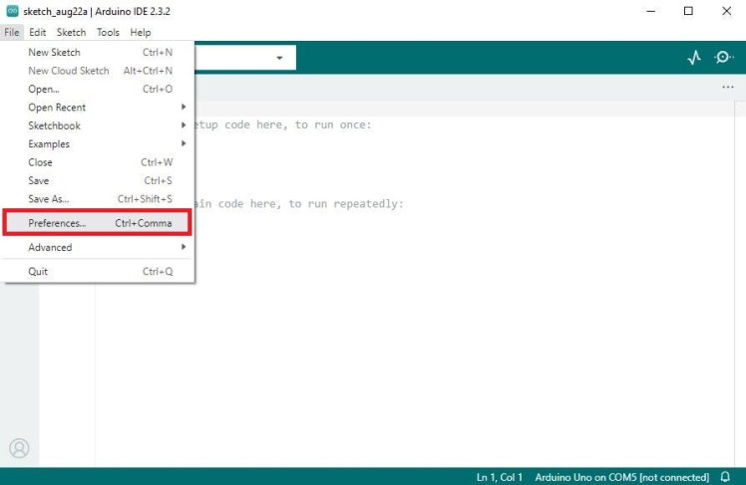
Task: Select Quit from the File menu
Action: pyautogui.click(x=99, y=272)
